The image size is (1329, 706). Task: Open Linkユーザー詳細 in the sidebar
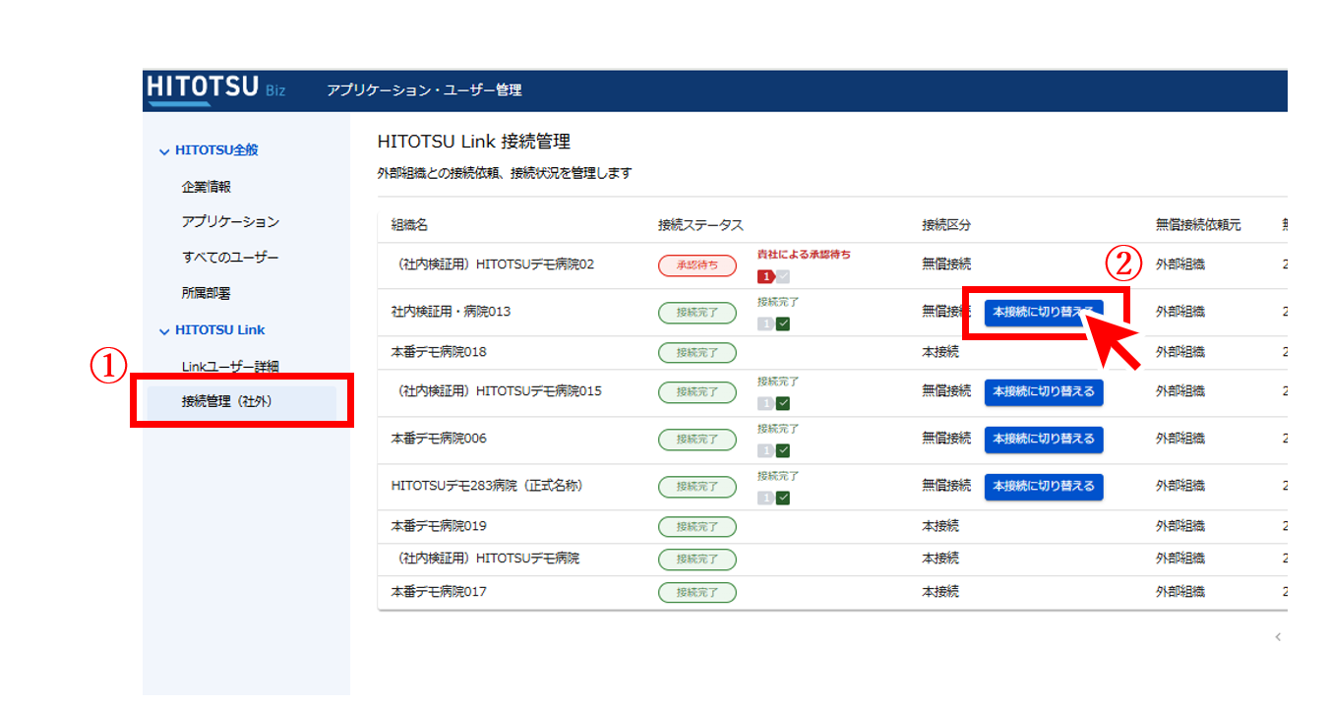tap(230, 367)
